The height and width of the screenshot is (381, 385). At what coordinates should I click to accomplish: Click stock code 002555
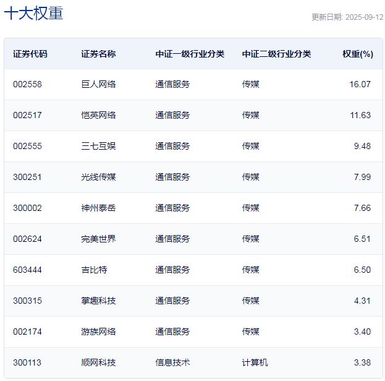27,146
